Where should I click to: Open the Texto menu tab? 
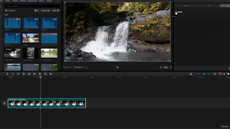click(8, 1)
